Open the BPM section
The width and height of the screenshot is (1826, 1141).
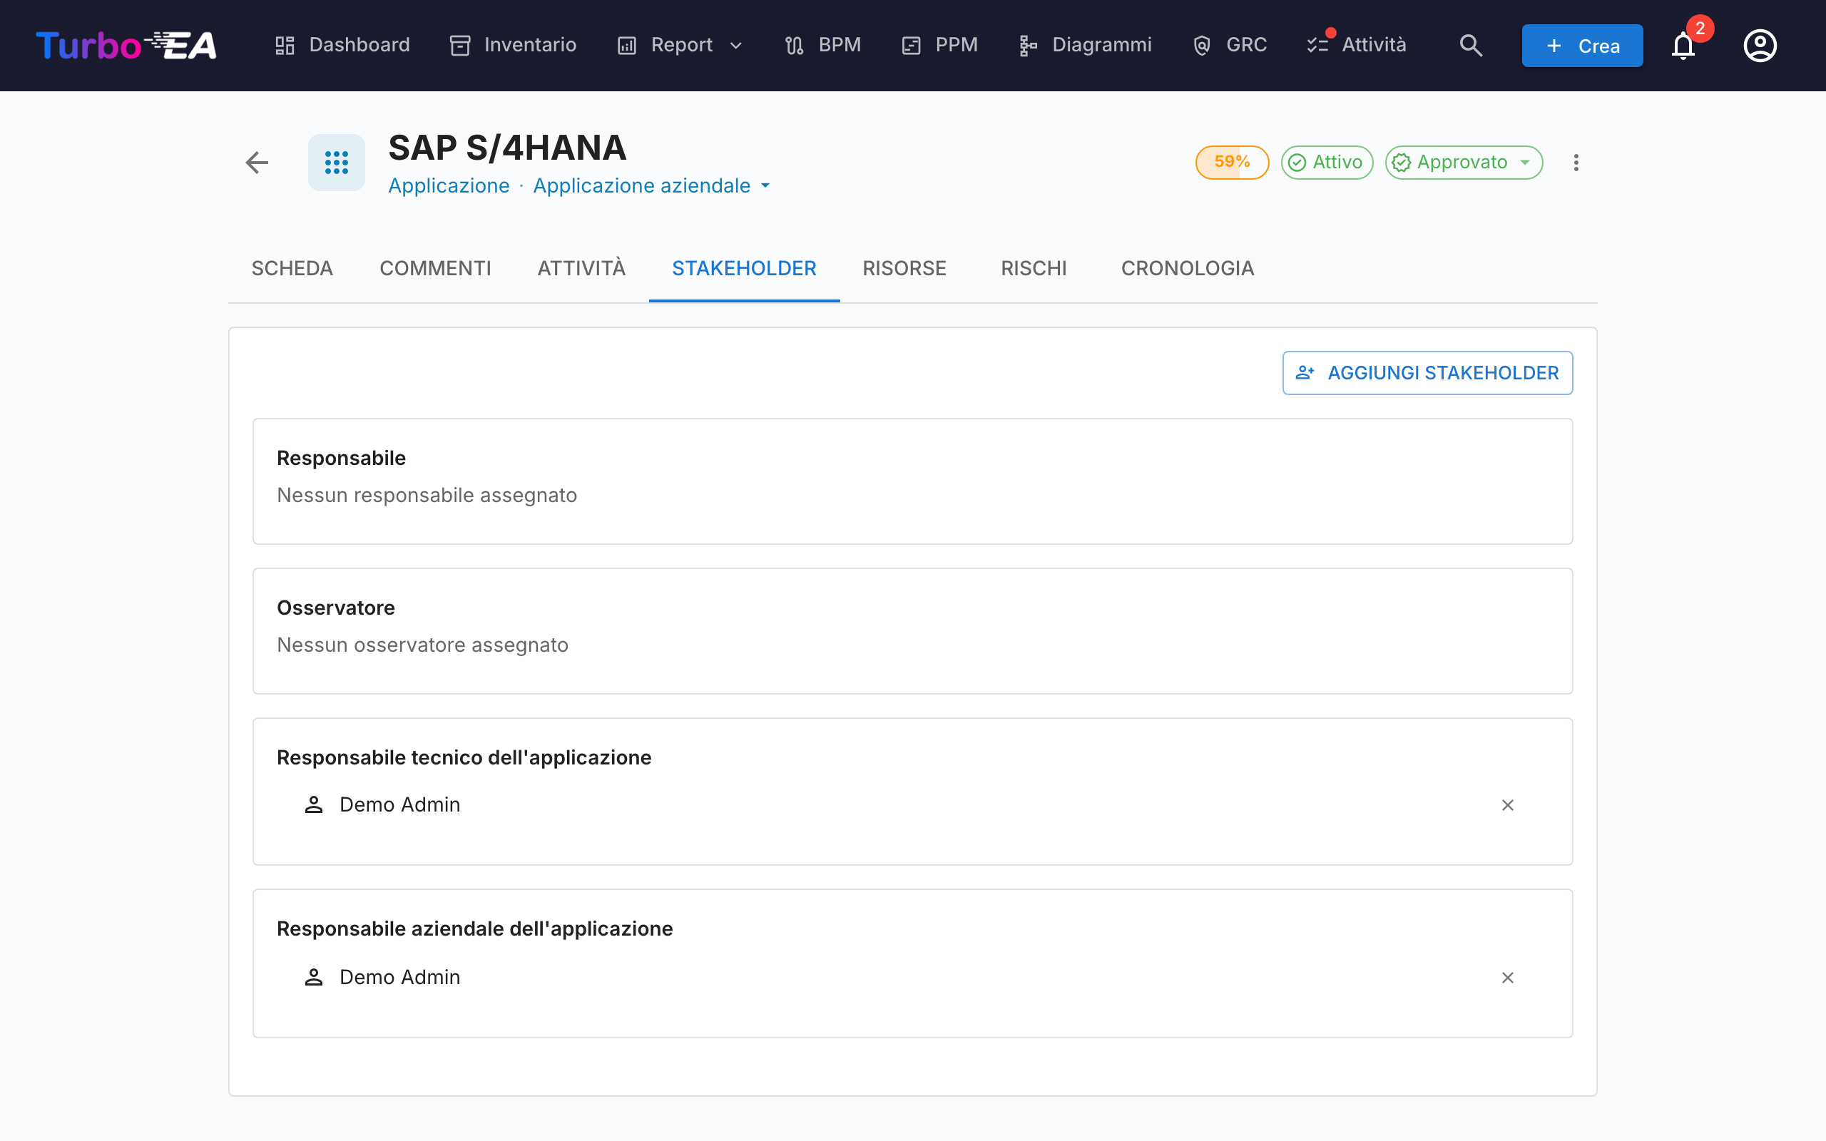point(822,45)
